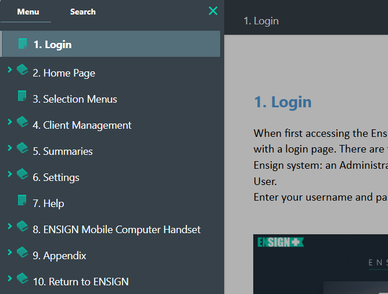Click the page icon beside 1. Login
The height and width of the screenshot is (294, 388).
pyautogui.click(x=23, y=43)
